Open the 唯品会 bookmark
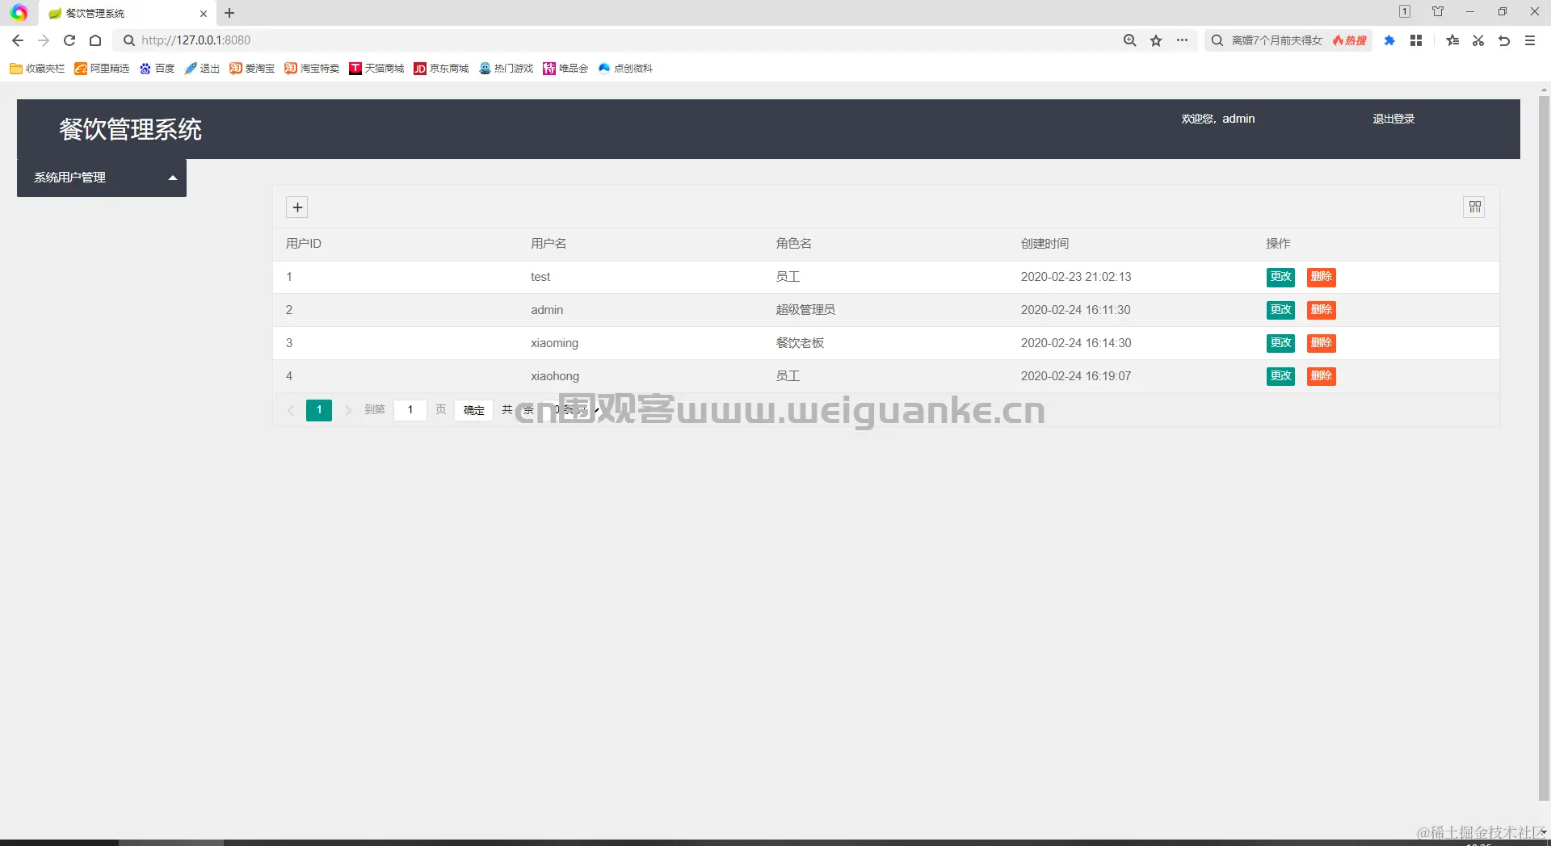1551x846 pixels. coord(565,69)
